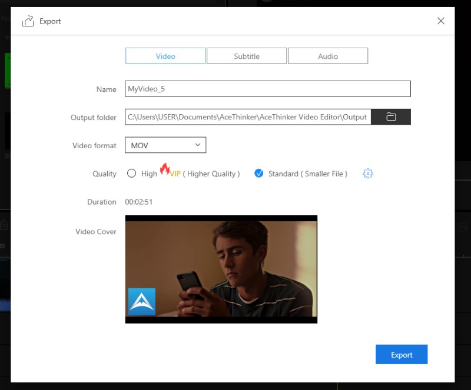Select Standard smaller file quality option
This screenshot has height=390, width=471.
(x=258, y=173)
